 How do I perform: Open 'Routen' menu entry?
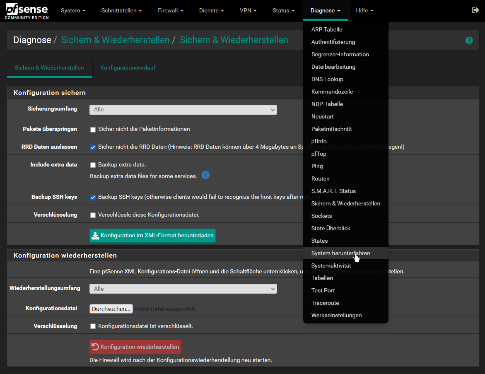click(345, 179)
